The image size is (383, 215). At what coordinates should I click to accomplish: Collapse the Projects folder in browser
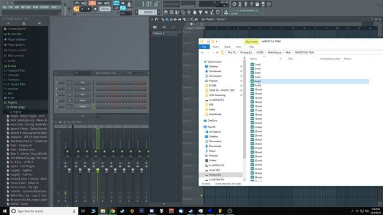click(x=12, y=103)
